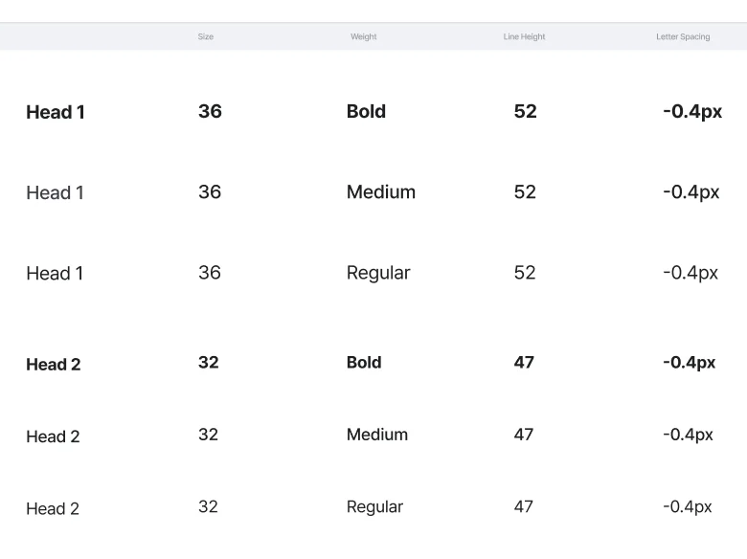Image resolution: width=747 pixels, height=559 pixels.
Task: Click Head 1 label in Regular row
Action: pyautogui.click(x=55, y=274)
